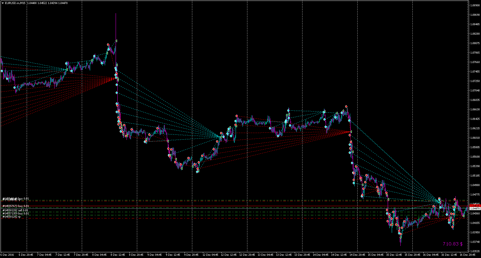Click the 7 Dec 04:45 time axis label

click(44, 255)
